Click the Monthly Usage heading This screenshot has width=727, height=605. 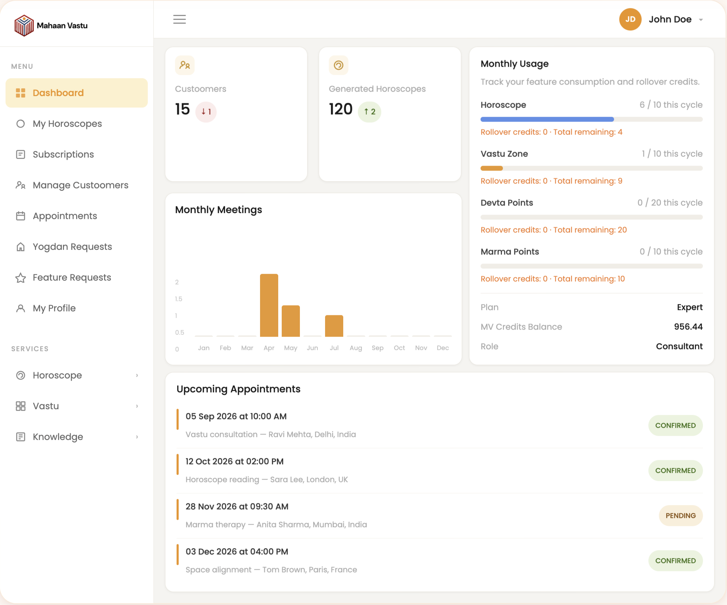(514, 64)
